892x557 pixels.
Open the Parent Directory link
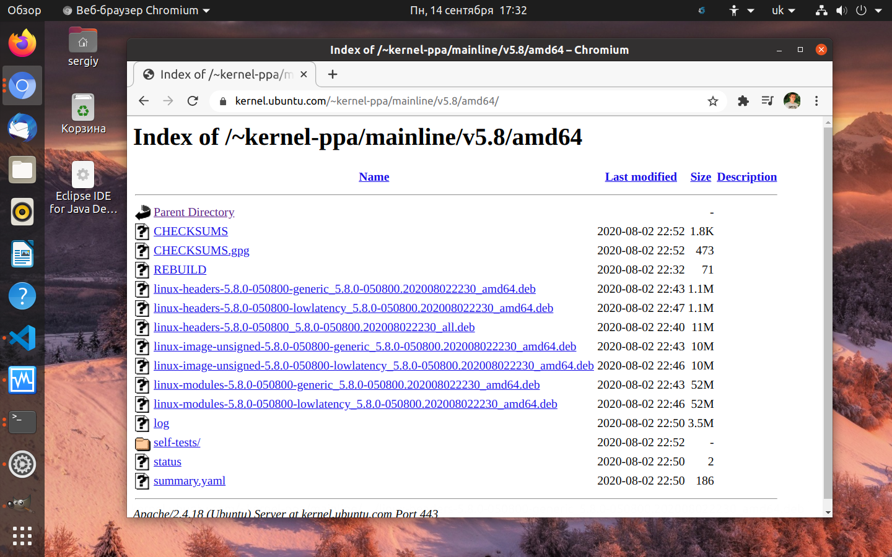coord(194,212)
